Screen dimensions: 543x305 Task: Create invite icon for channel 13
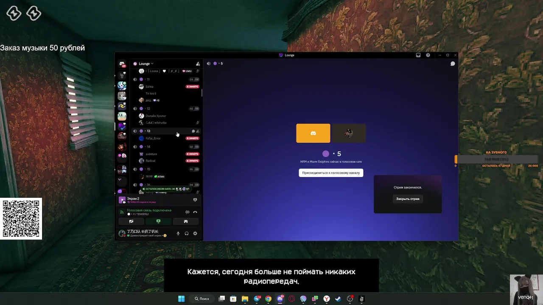(x=198, y=131)
